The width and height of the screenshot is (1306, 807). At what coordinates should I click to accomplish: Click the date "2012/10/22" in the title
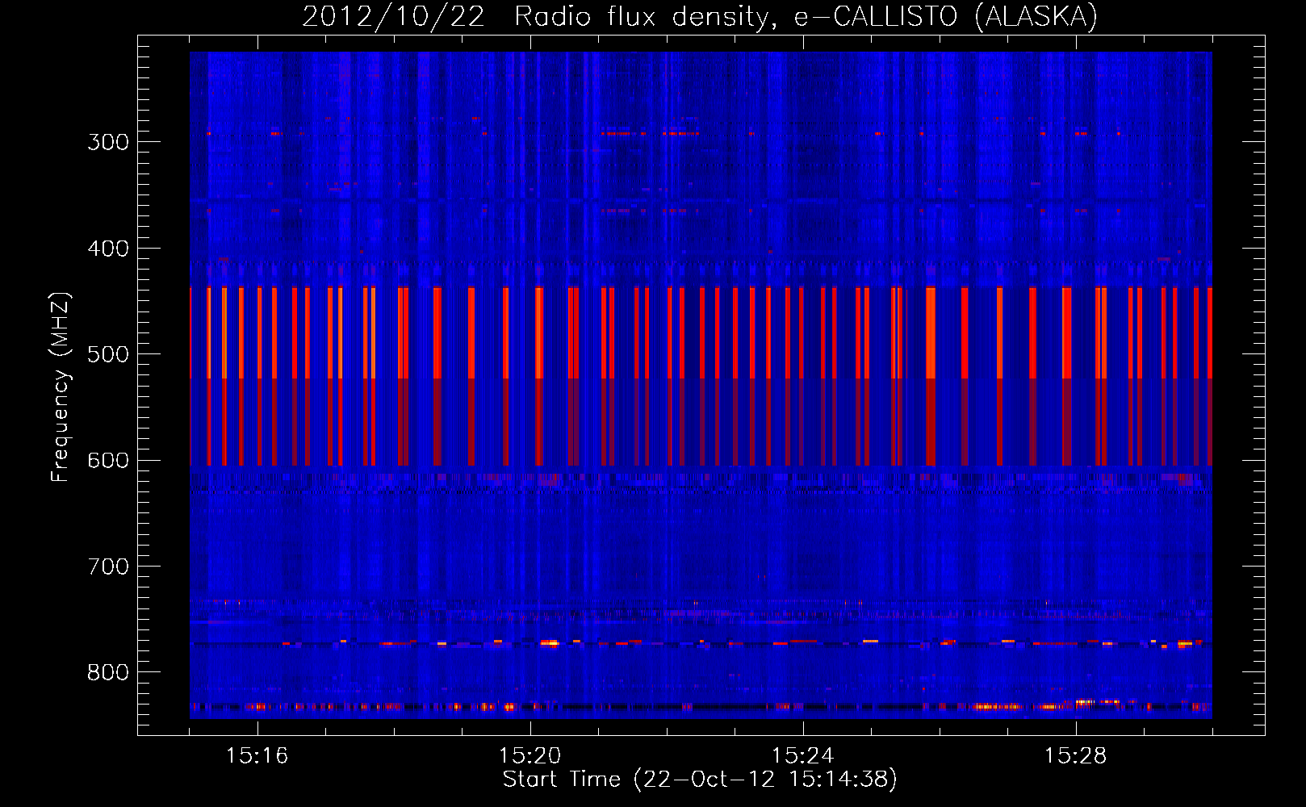[x=393, y=17]
